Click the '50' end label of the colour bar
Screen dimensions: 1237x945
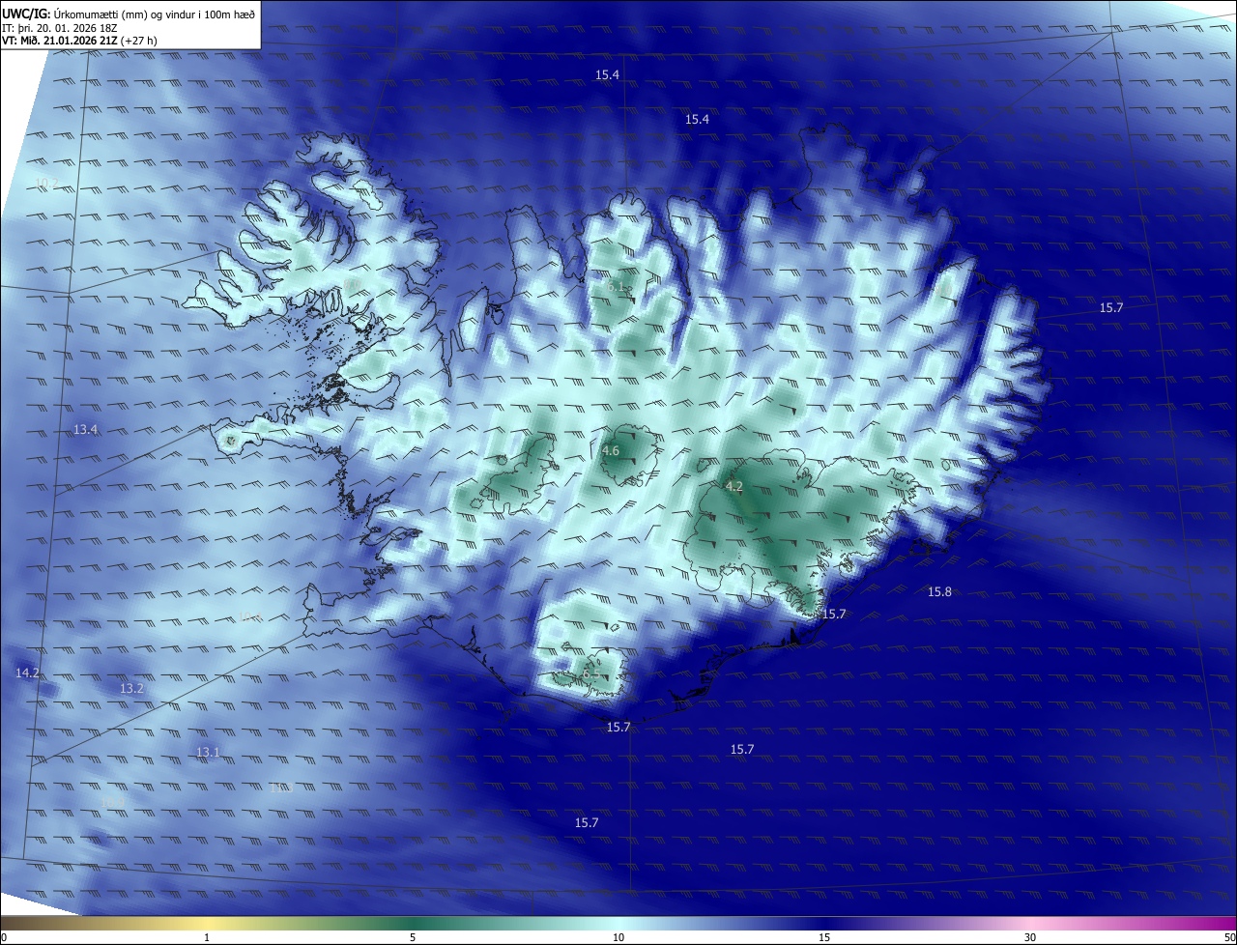[x=1229, y=937]
